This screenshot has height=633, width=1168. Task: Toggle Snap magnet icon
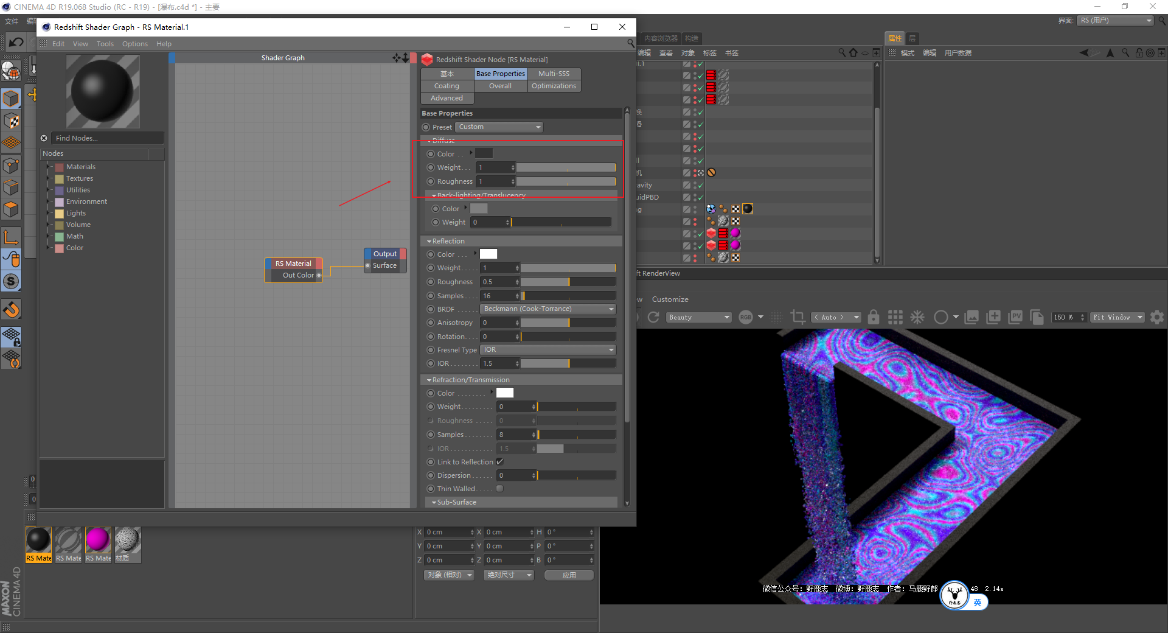(x=11, y=310)
